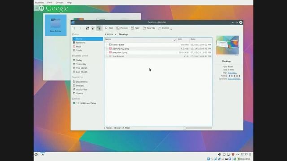Click the Dolphin window menu icon in title bar
This screenshot has width=287, height=161.
[x=73, y=22]
